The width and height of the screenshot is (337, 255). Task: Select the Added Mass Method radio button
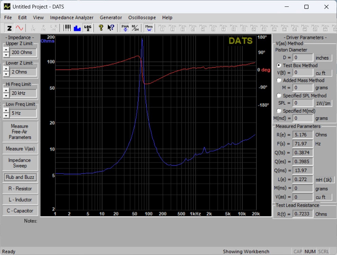tap(279, 80)
